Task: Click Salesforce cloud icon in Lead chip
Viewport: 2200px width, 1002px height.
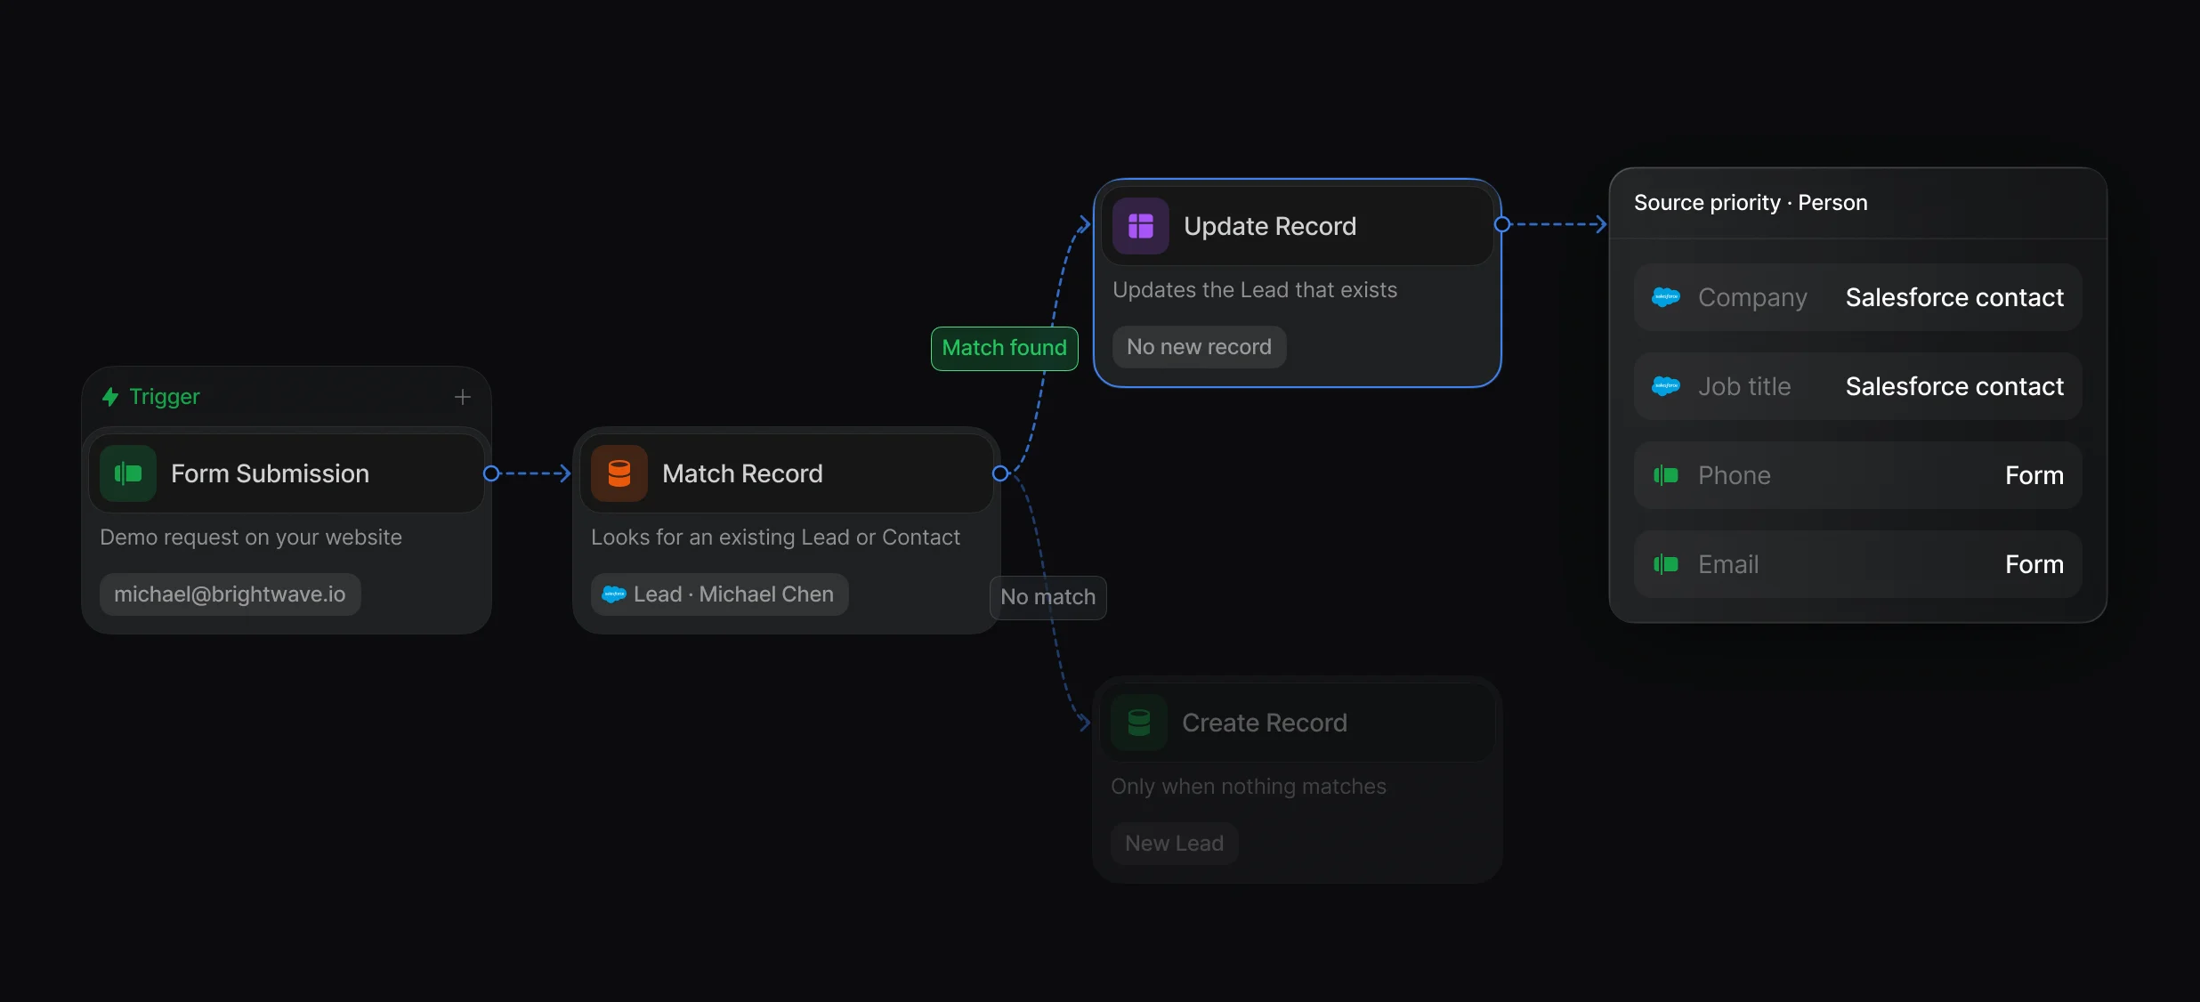Action: [614, 594]
